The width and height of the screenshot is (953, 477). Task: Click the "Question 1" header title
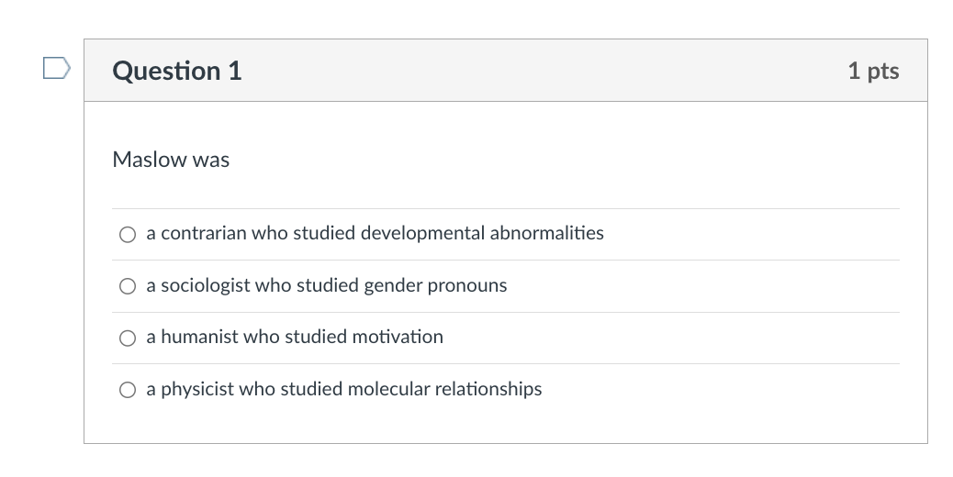click(x=177, y=71)
